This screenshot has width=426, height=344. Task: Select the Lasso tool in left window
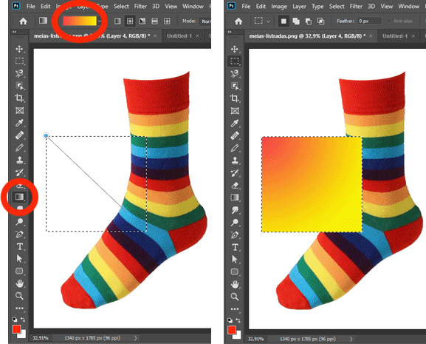point(19,73)
